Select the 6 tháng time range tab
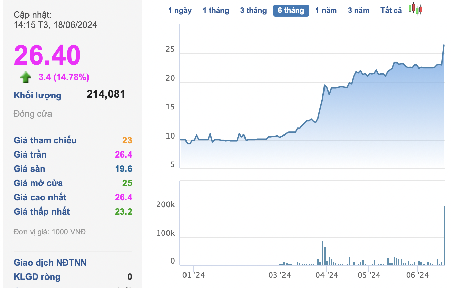The width and height of the screenshot is (451, 288). click(291, 11)
